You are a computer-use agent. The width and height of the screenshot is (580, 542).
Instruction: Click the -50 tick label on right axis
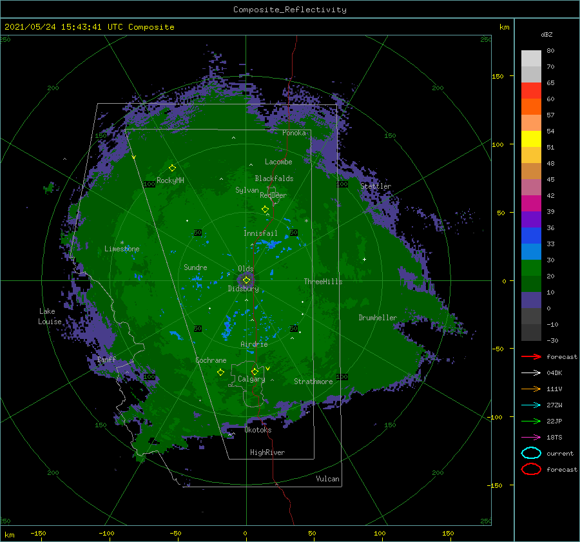tap(497, 349)
